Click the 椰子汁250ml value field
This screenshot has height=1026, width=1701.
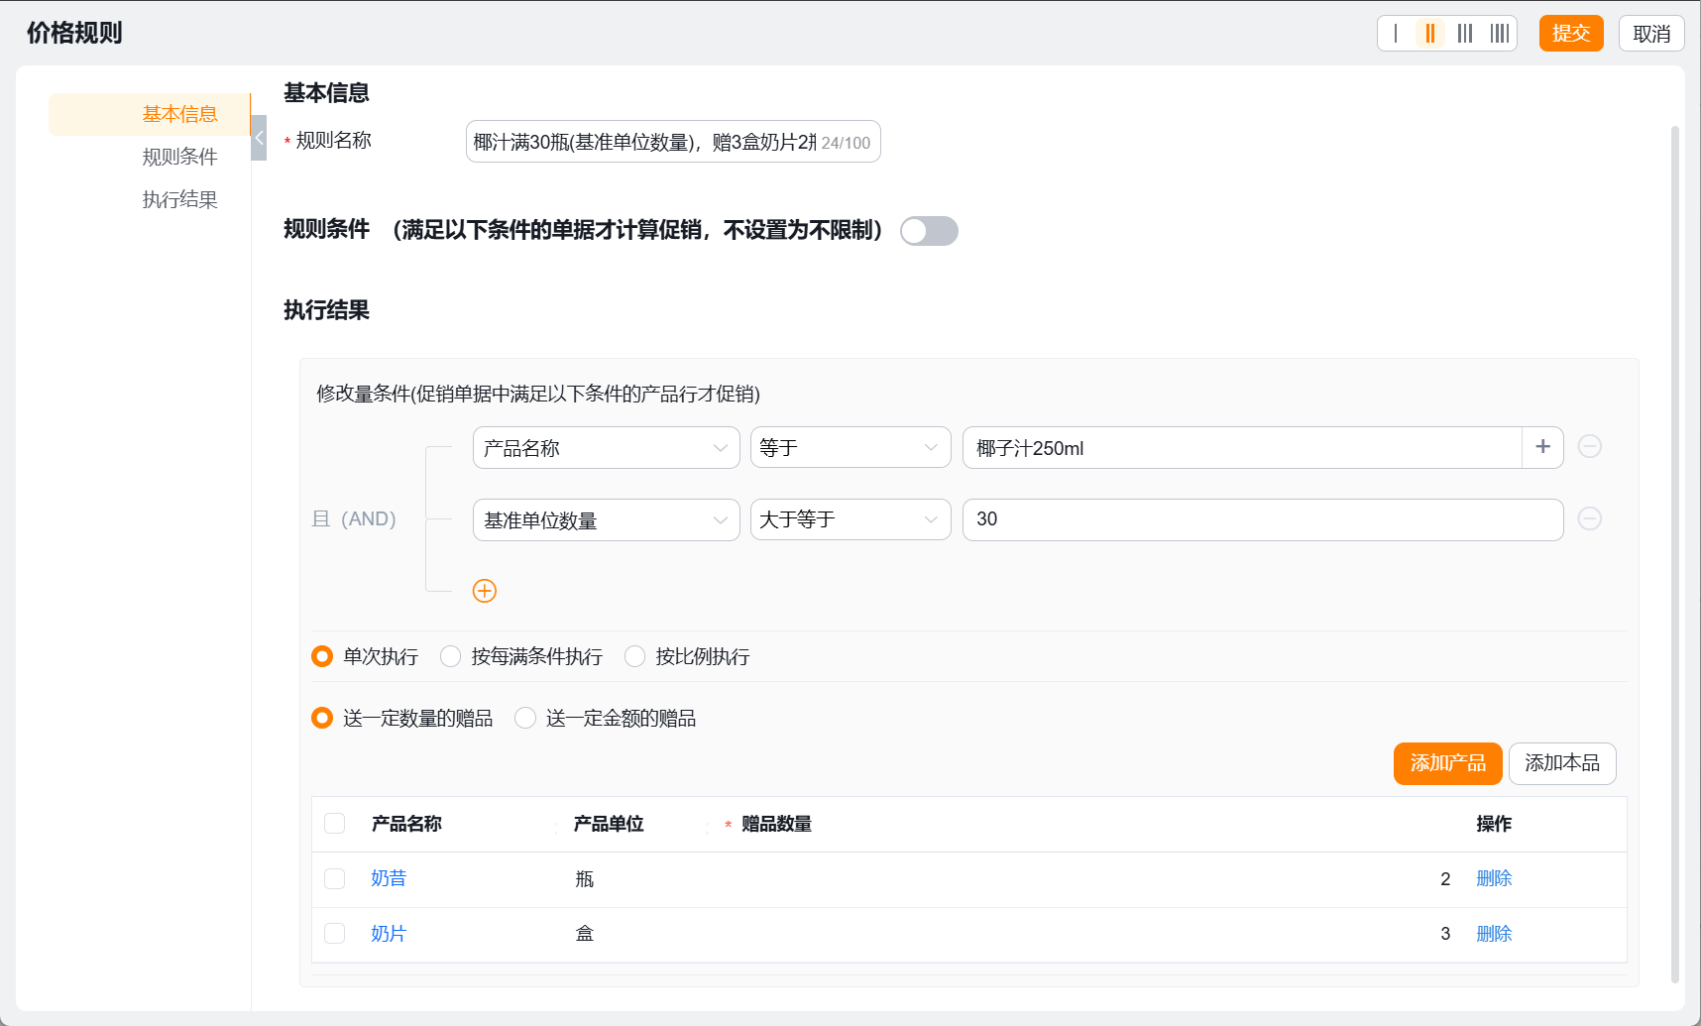tap(1242, 448)
